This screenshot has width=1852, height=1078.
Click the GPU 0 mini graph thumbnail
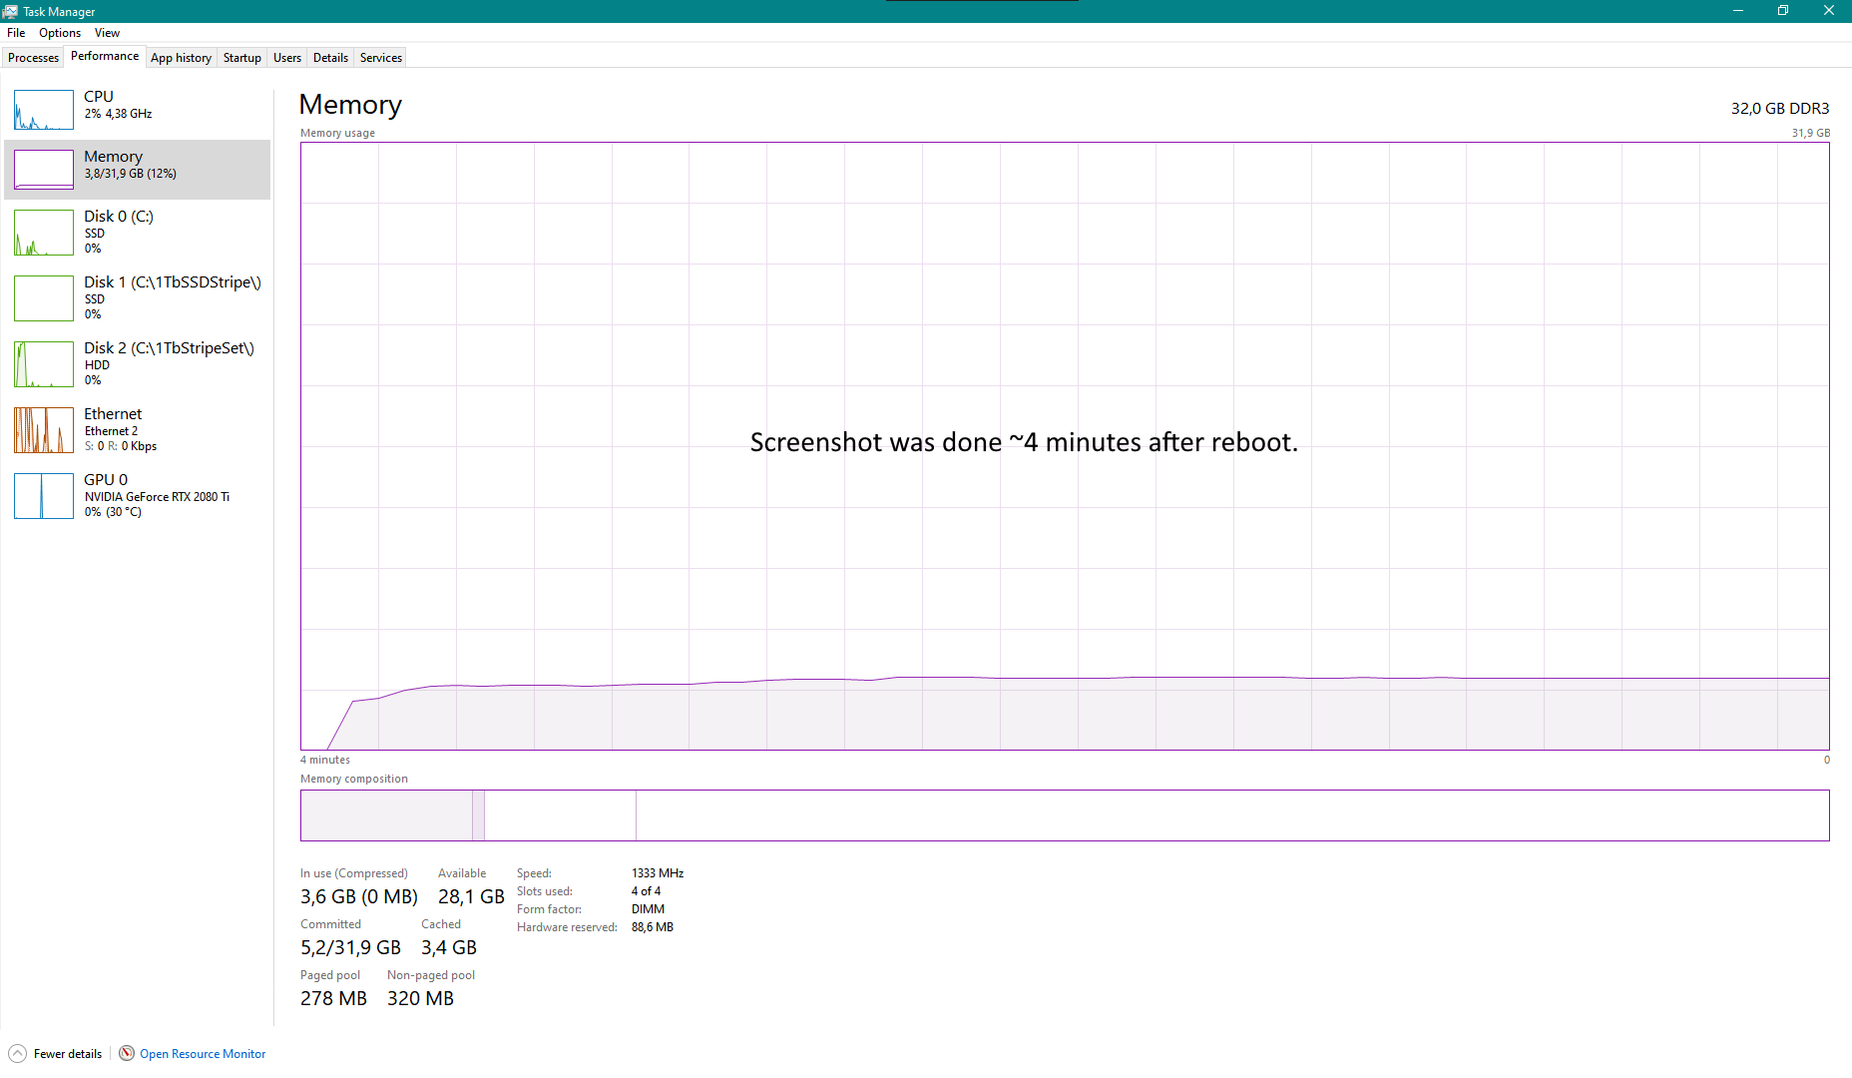[x=44, y=496]
